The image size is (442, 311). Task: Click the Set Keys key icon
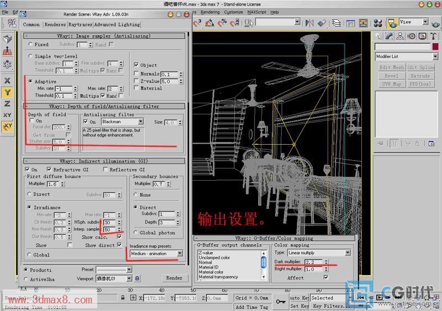(281, 302)
